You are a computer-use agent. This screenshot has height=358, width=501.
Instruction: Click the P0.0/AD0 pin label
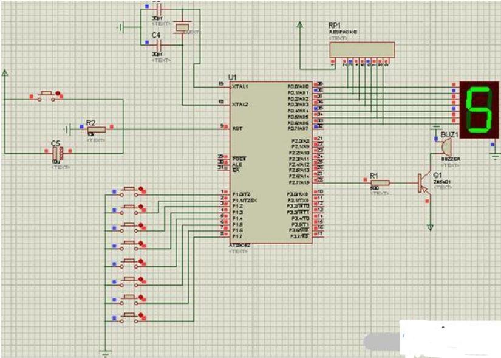click(x=298, y=86)
